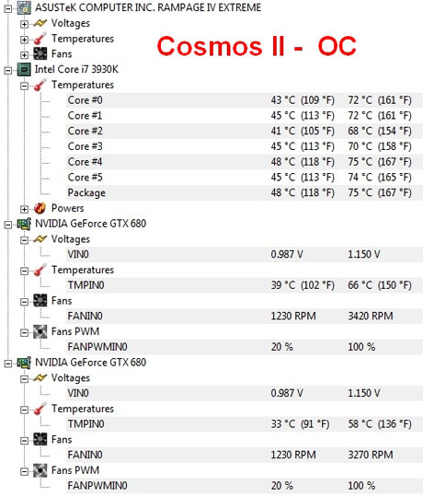Expand the Powers node under CPU

click(x=24, y=209)
